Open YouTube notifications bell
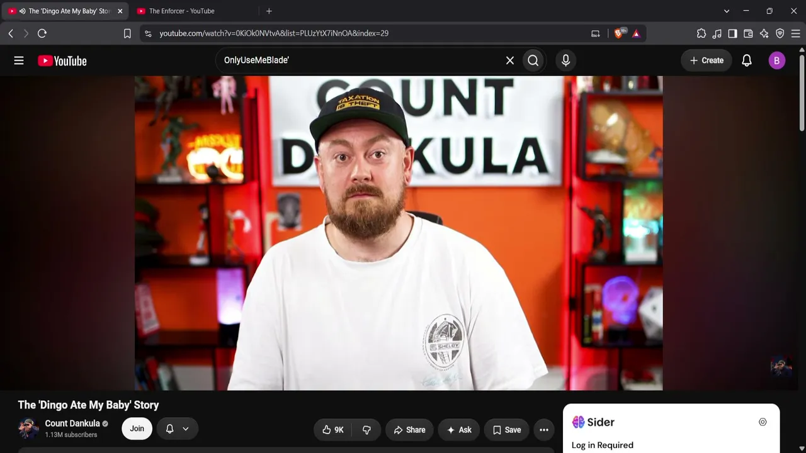 pos(747,60)
